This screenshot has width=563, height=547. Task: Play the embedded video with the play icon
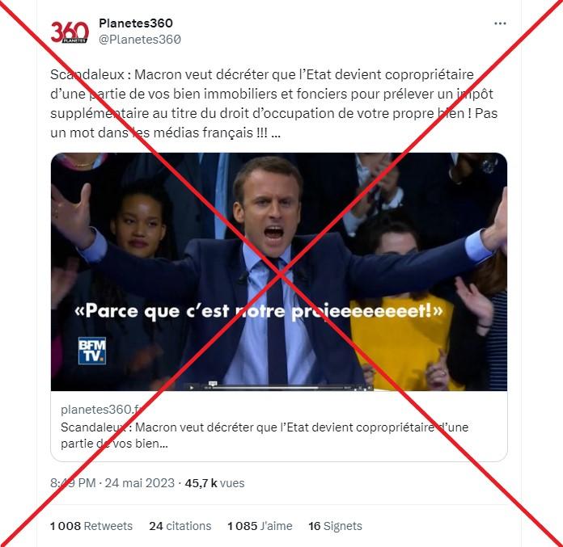click(192, 388)
